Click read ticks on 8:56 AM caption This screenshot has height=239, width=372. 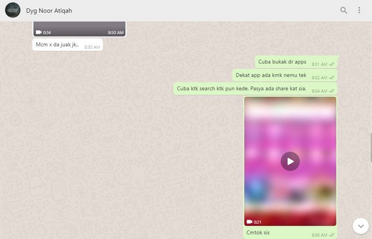[332, 235]
